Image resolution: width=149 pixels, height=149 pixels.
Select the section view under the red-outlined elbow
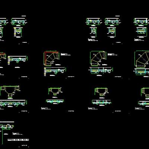55,71
